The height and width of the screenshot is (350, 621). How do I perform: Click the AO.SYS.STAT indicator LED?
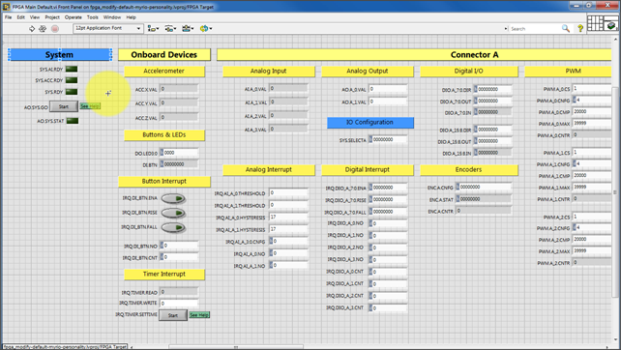coord(73,121)
